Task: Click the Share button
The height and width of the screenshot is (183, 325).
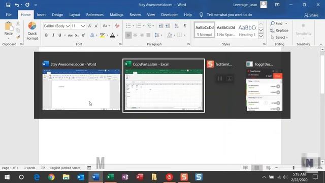Action: 311,15
